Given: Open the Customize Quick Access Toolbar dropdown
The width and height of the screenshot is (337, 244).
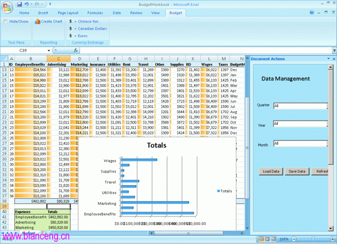Looking at the screenshot, I should tap(50, 4).
